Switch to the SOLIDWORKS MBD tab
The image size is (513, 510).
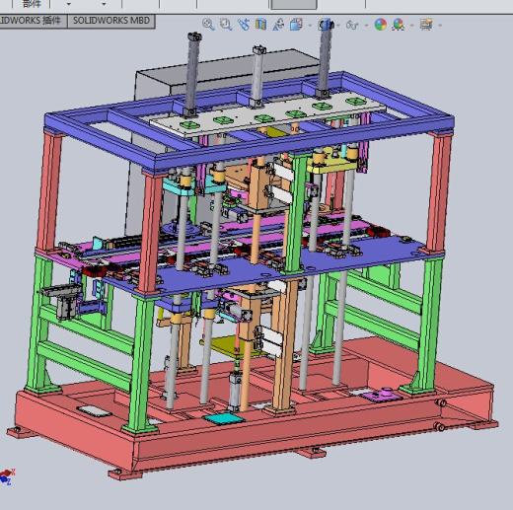tap(111, 21)
